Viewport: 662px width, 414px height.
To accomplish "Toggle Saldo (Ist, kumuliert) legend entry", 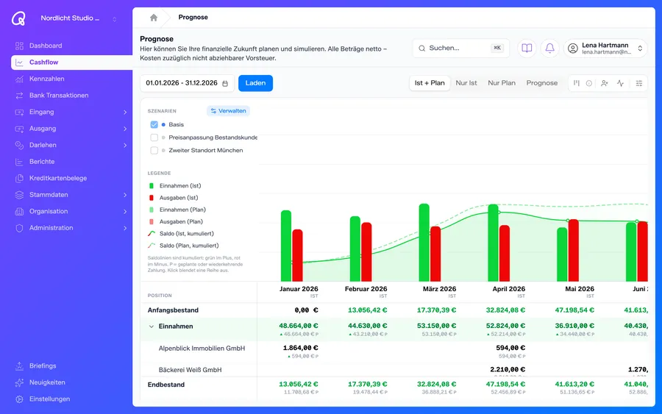I will [181, 233].
